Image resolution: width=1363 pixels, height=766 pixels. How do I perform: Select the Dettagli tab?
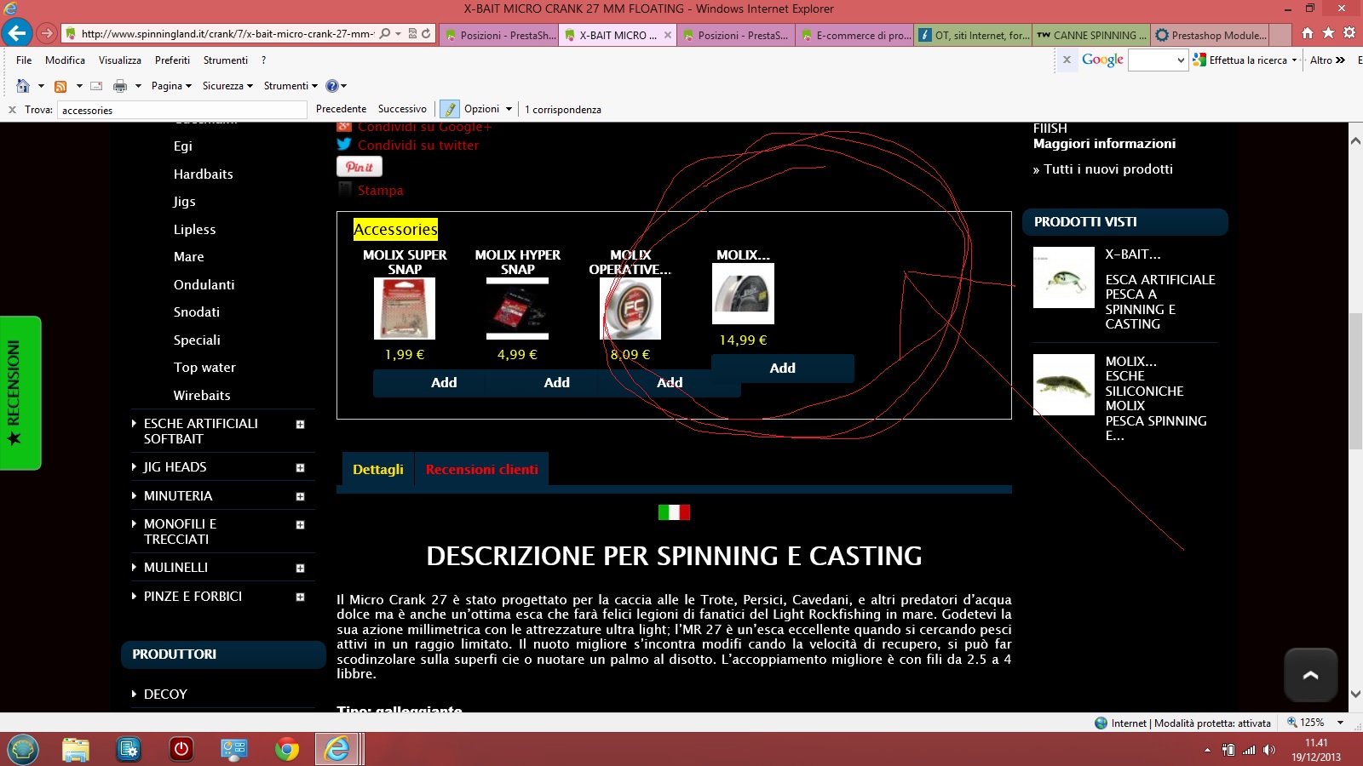[x=378, y=469]
